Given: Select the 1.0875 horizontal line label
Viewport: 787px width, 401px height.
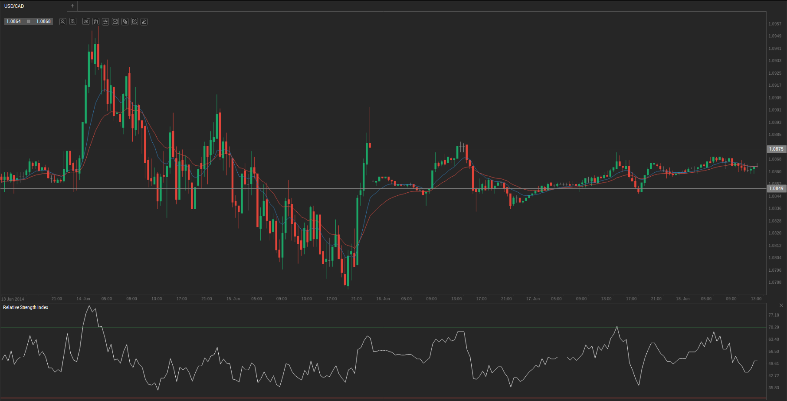Looking at the screenshot, I should (x=777, y=149).
